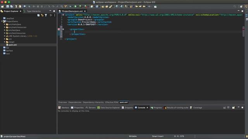Click the Writable status bar entry

click(x=133, y=136)
